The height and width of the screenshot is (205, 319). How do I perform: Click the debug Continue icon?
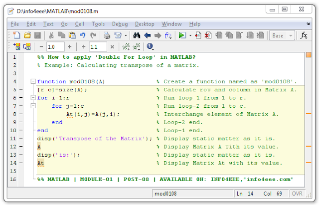(x=250, y=35)
